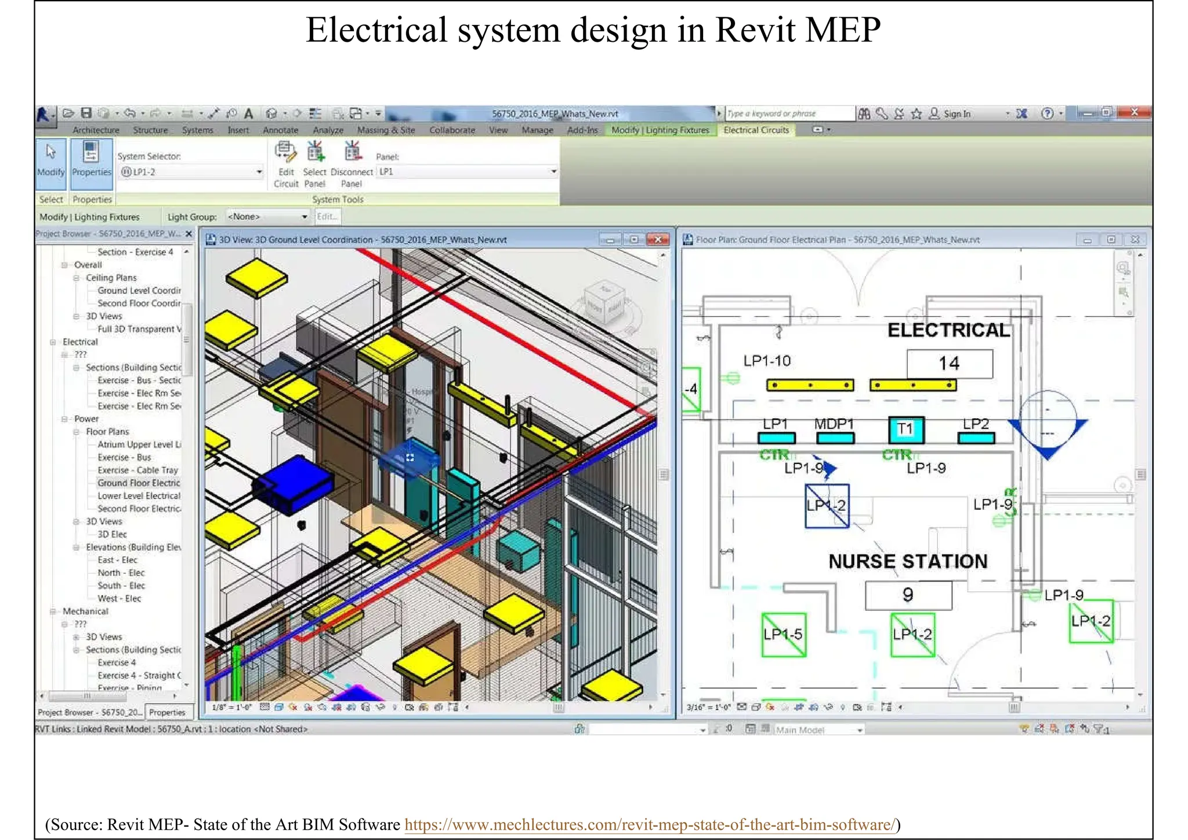Switch to the Systems ribbon tab
Viewport: 1188px width, 840px height.
[x=197, y=130]
